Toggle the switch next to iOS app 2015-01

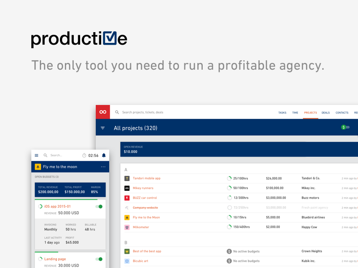click(99, 207)
